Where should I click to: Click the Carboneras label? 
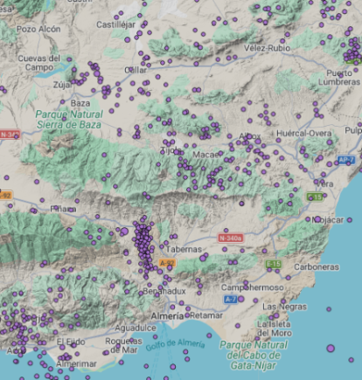(x=317, y=267)
